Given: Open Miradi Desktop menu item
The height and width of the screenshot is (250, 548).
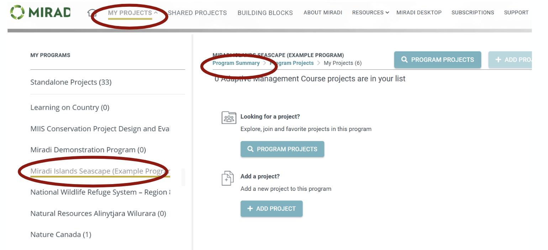Looking at the screenshot, I should click(x=419, y=13).
